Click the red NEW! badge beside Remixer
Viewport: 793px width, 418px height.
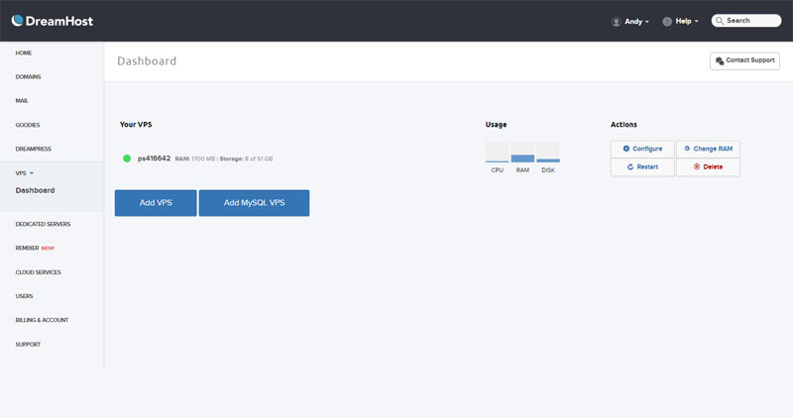(x=48, y=249)
